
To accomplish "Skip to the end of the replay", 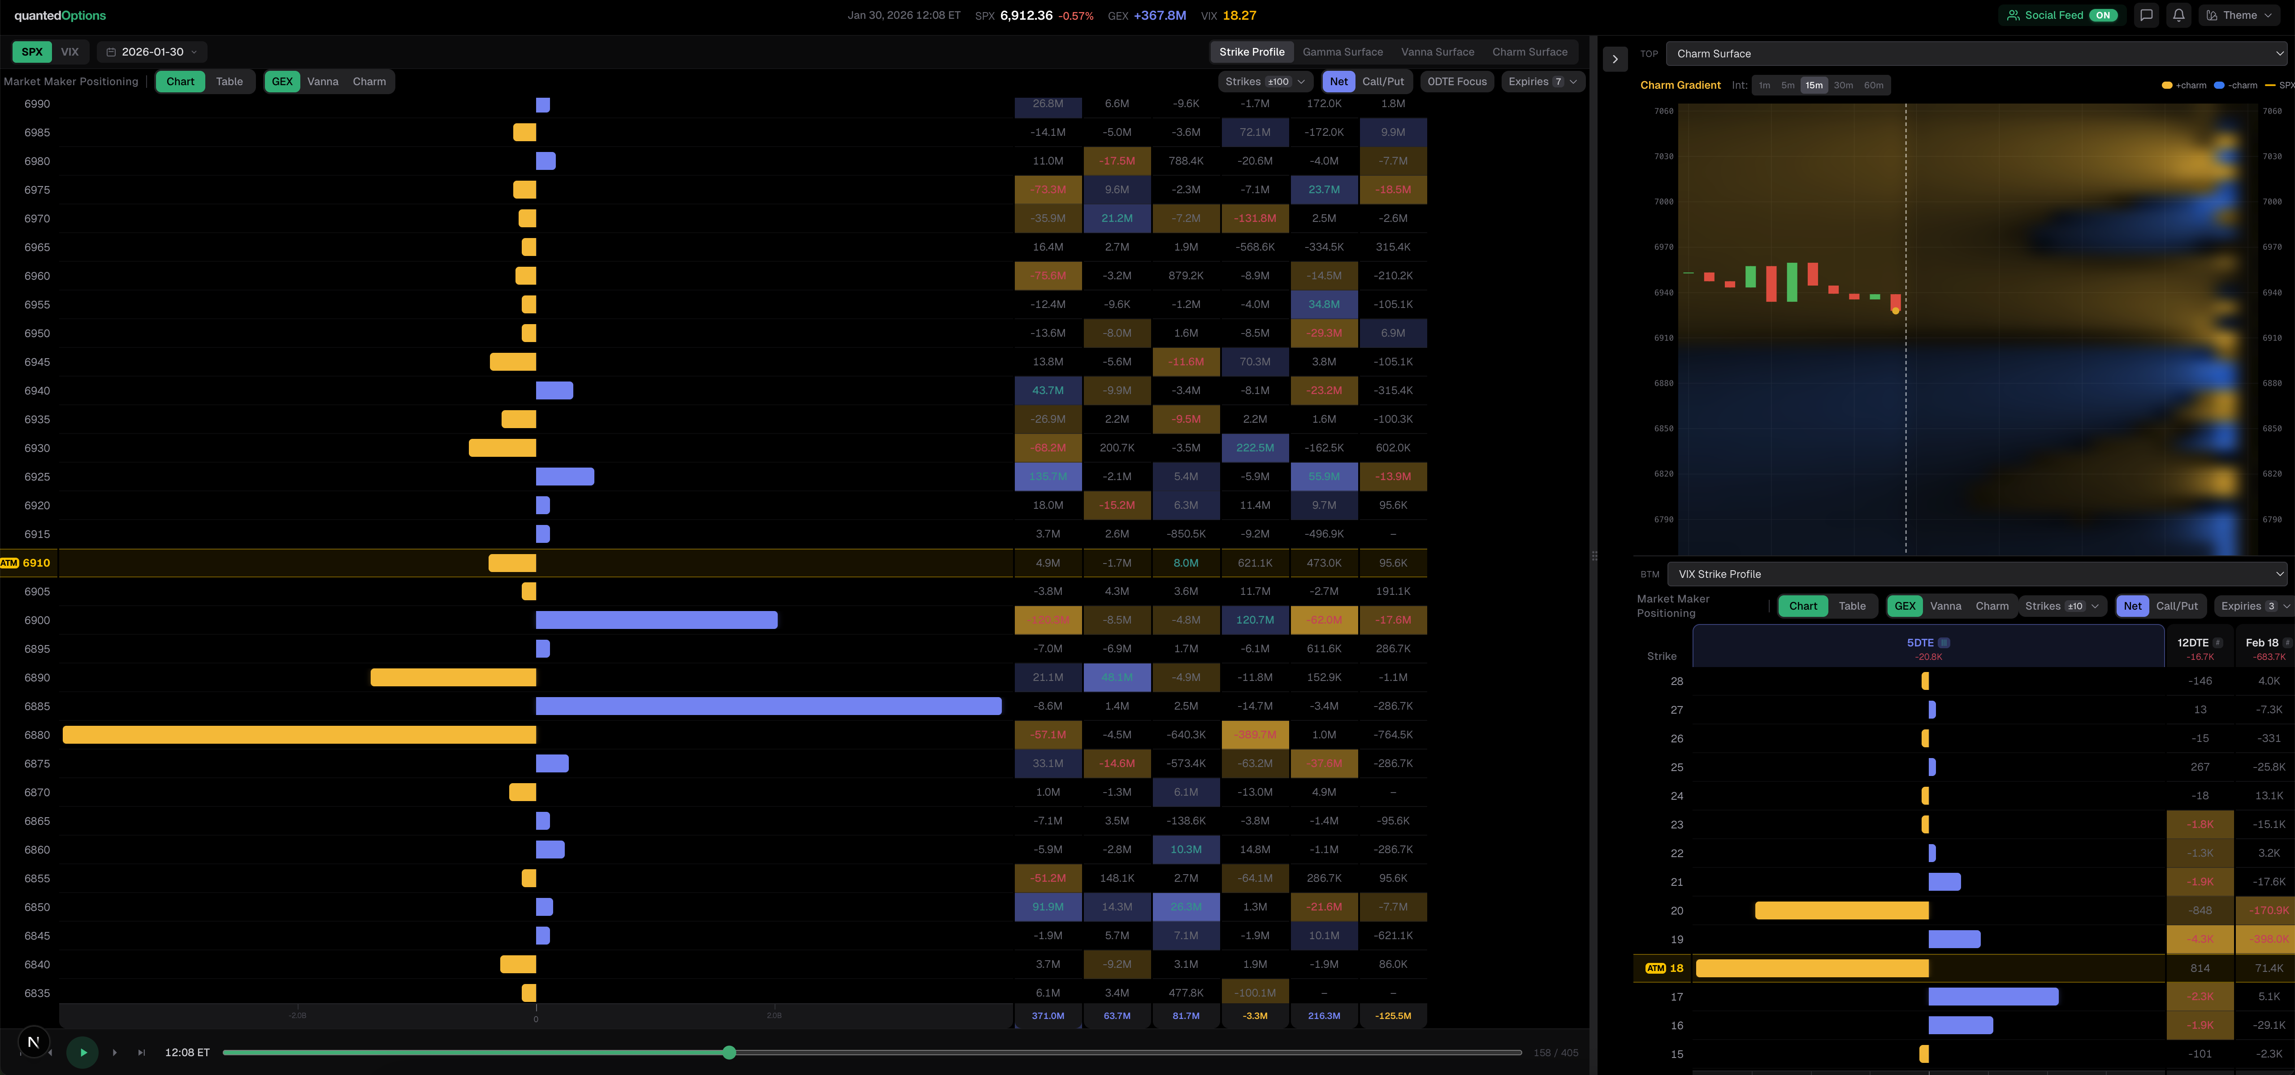I will pos(142,1052).
